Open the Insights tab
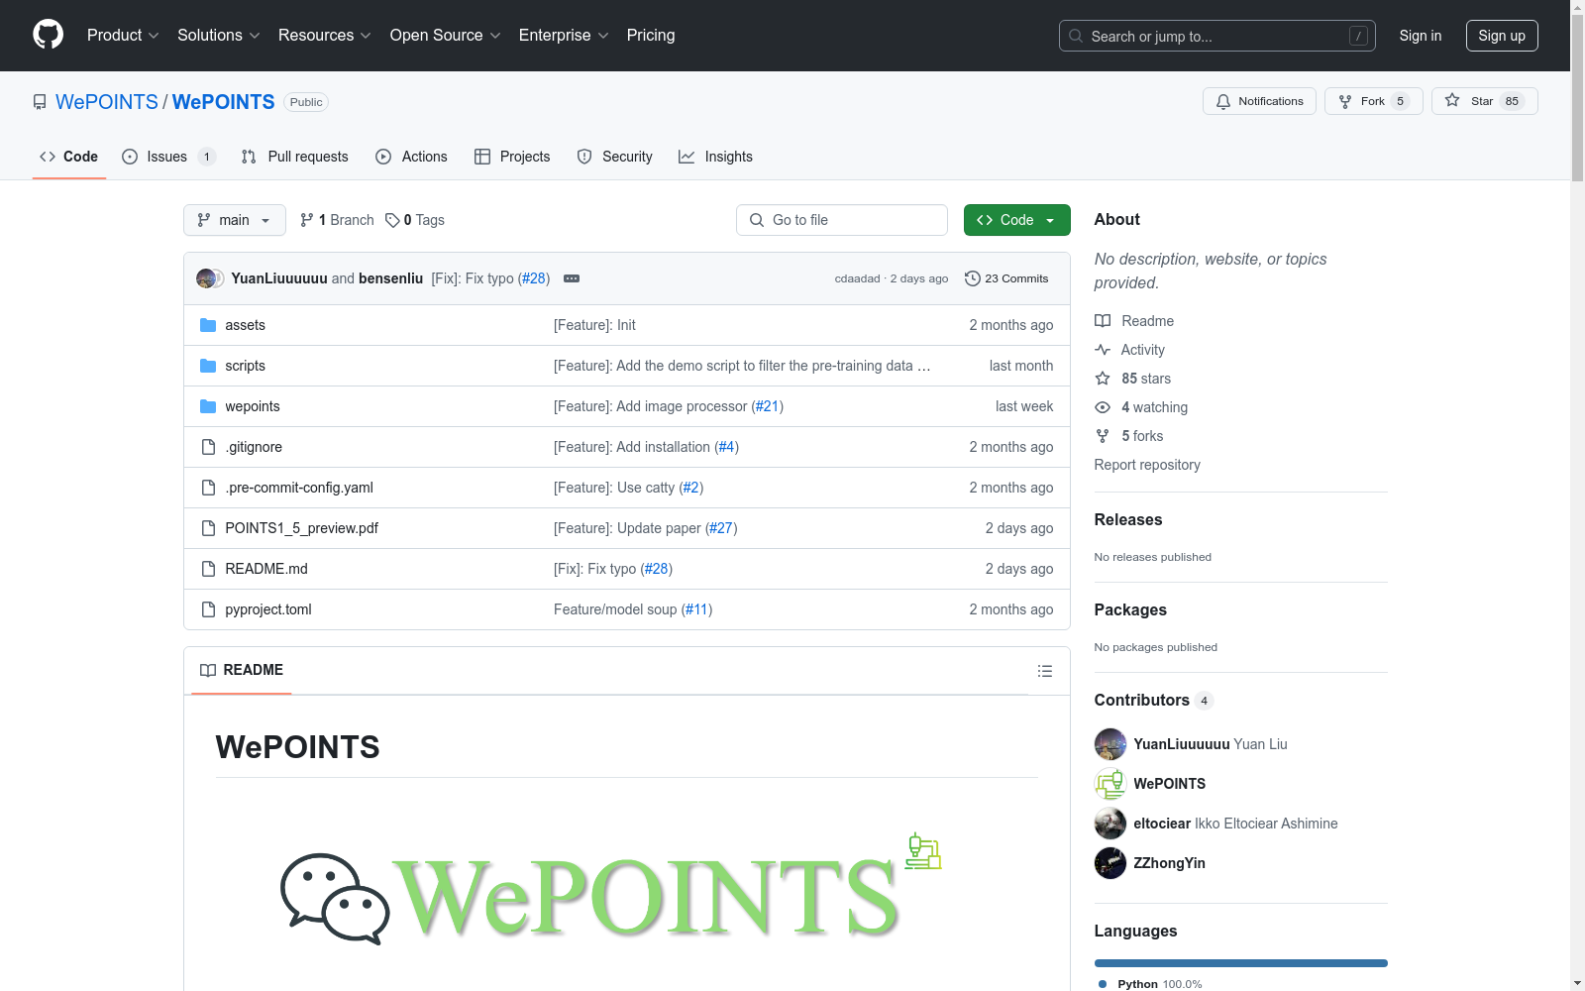Screen dimensions: 1585x991 715,157
